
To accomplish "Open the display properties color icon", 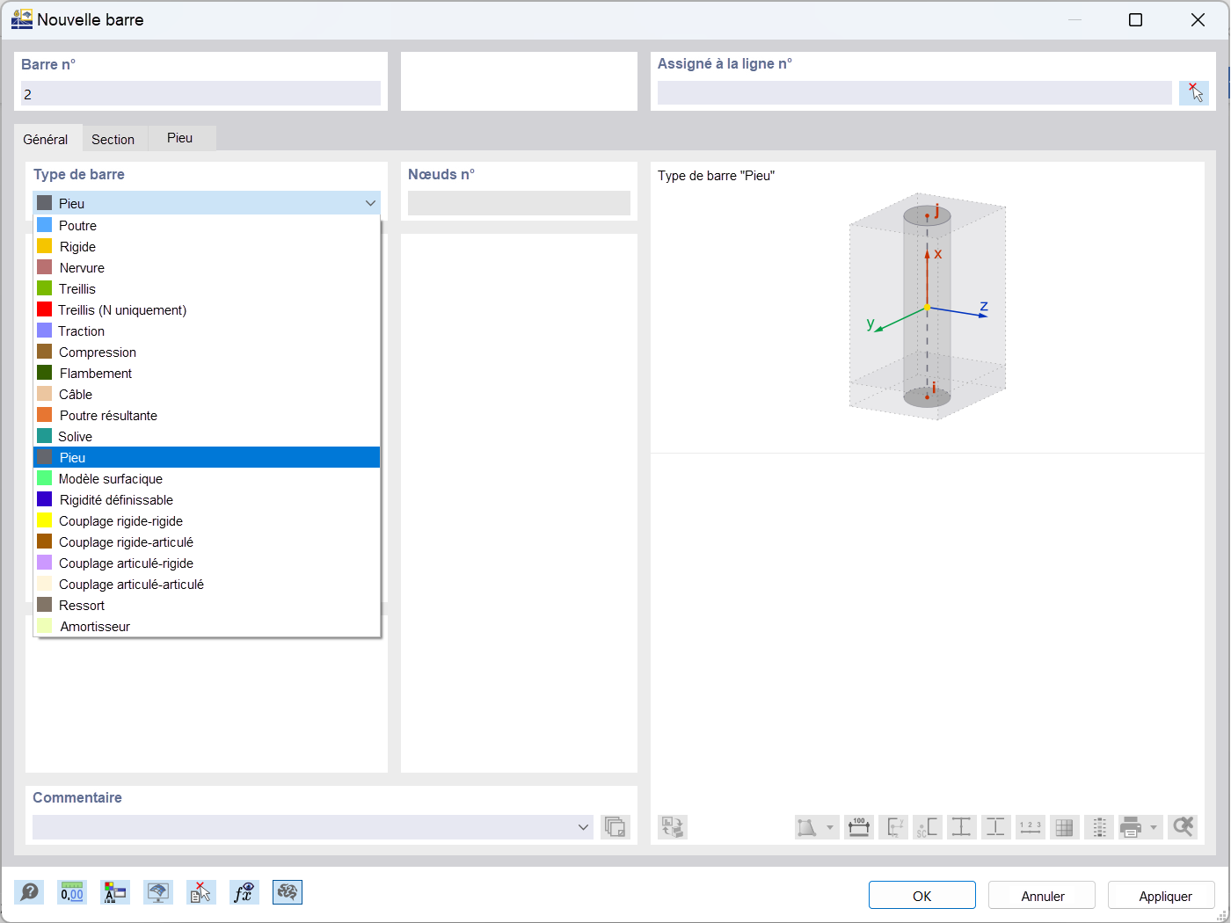I will click(114, 892).
